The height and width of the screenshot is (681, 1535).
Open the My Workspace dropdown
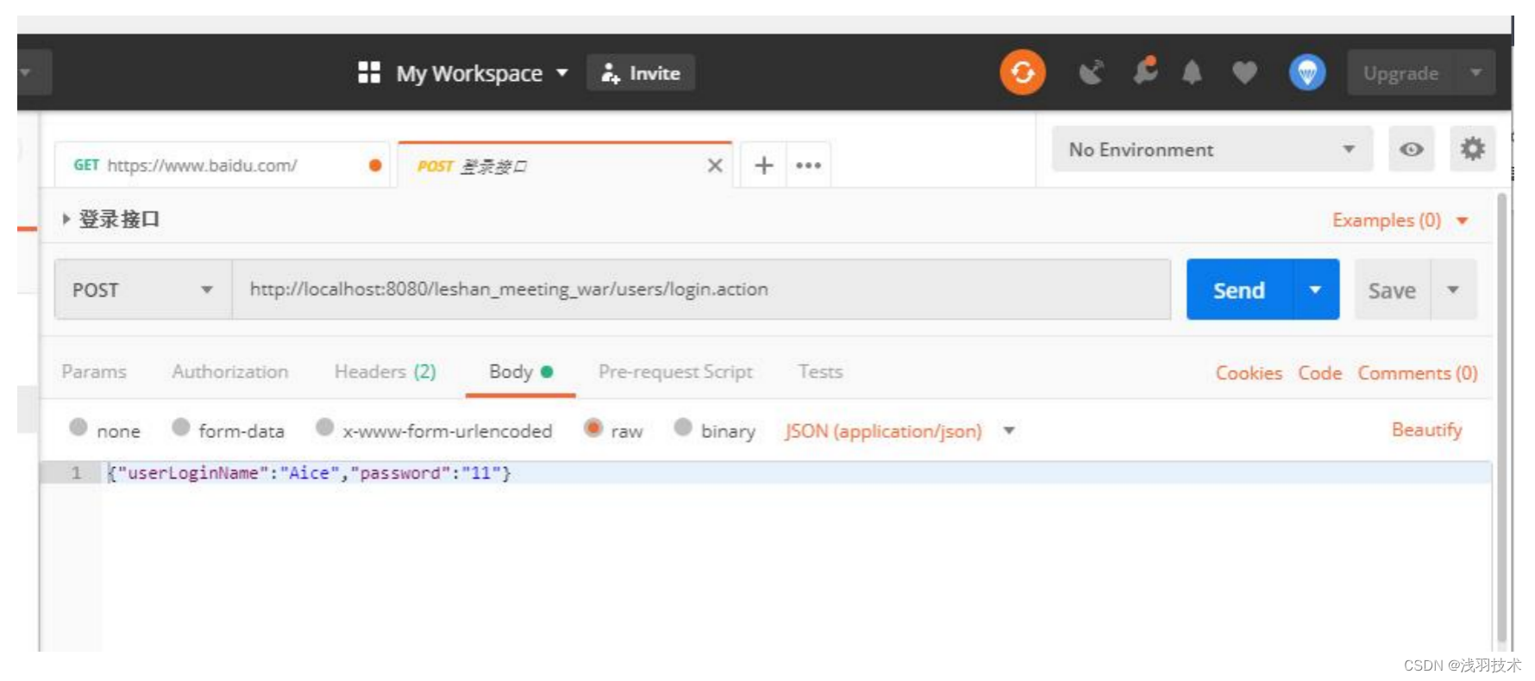482,73
